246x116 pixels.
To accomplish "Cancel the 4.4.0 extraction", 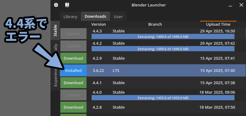I will tap(73, 95).
